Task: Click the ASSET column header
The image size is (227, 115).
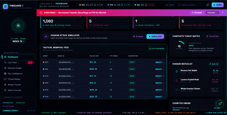Action: coord(45,56)
